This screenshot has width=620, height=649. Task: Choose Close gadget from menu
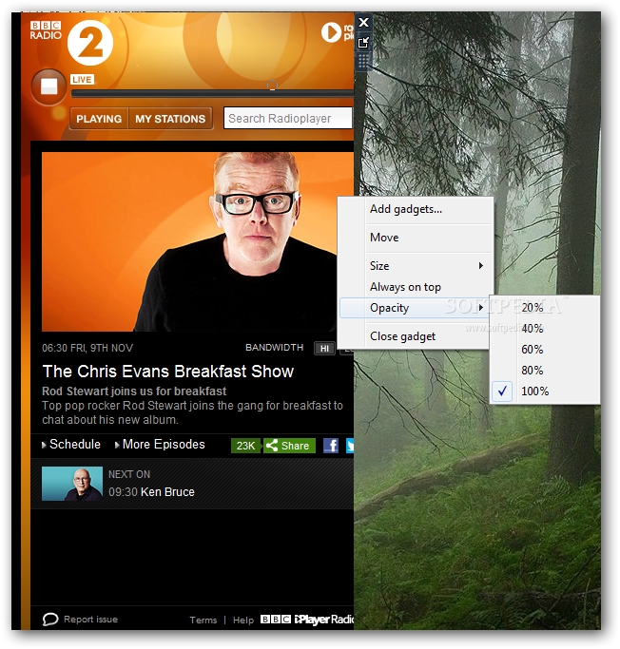tap(415, 336)
